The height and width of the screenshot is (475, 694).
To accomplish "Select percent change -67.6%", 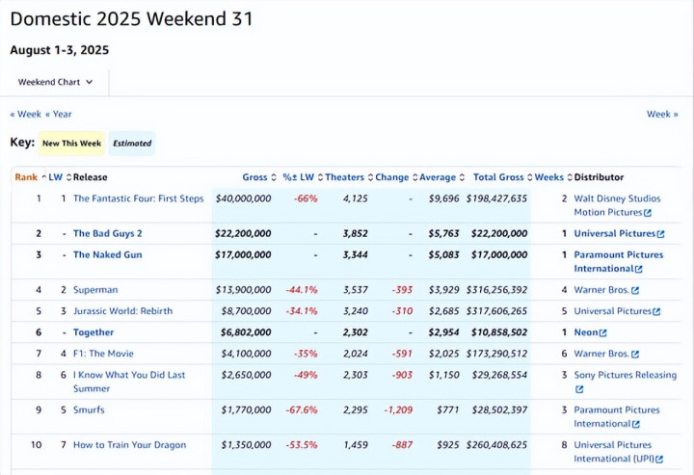I will click(x=302, y=409).
